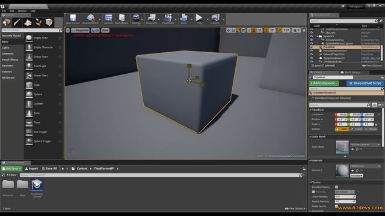Select the Lights placement category
Screen dimensions: 385x216
click(5, 48)
